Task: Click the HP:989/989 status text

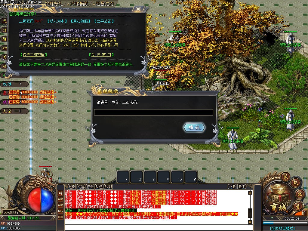Action: point(10,223)
